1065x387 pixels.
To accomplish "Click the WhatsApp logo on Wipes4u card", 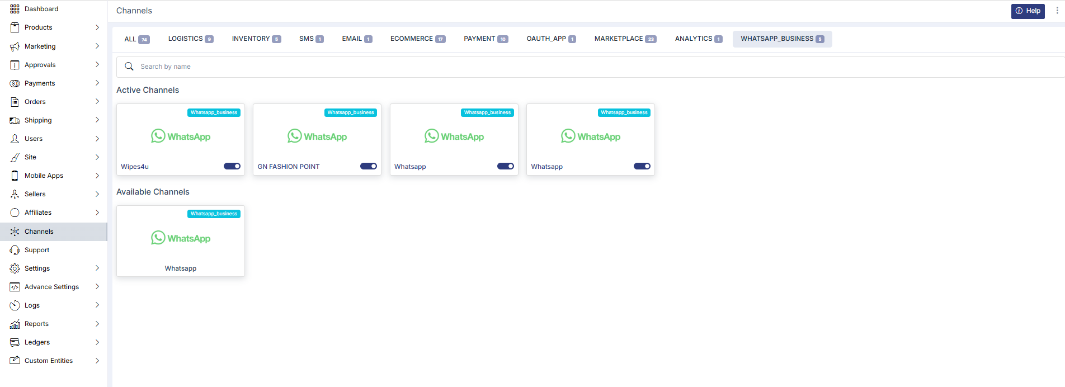I will [181, 136].
